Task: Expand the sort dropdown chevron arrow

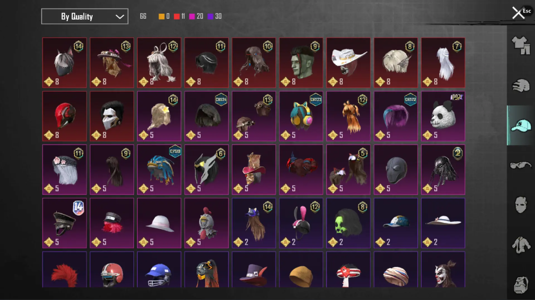Action: click(x=120, y=17)
